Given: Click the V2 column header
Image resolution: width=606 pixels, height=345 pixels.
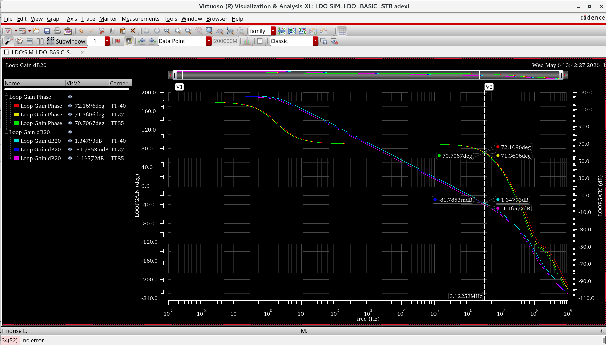Looking at the screenshot, I should point(91,83).
